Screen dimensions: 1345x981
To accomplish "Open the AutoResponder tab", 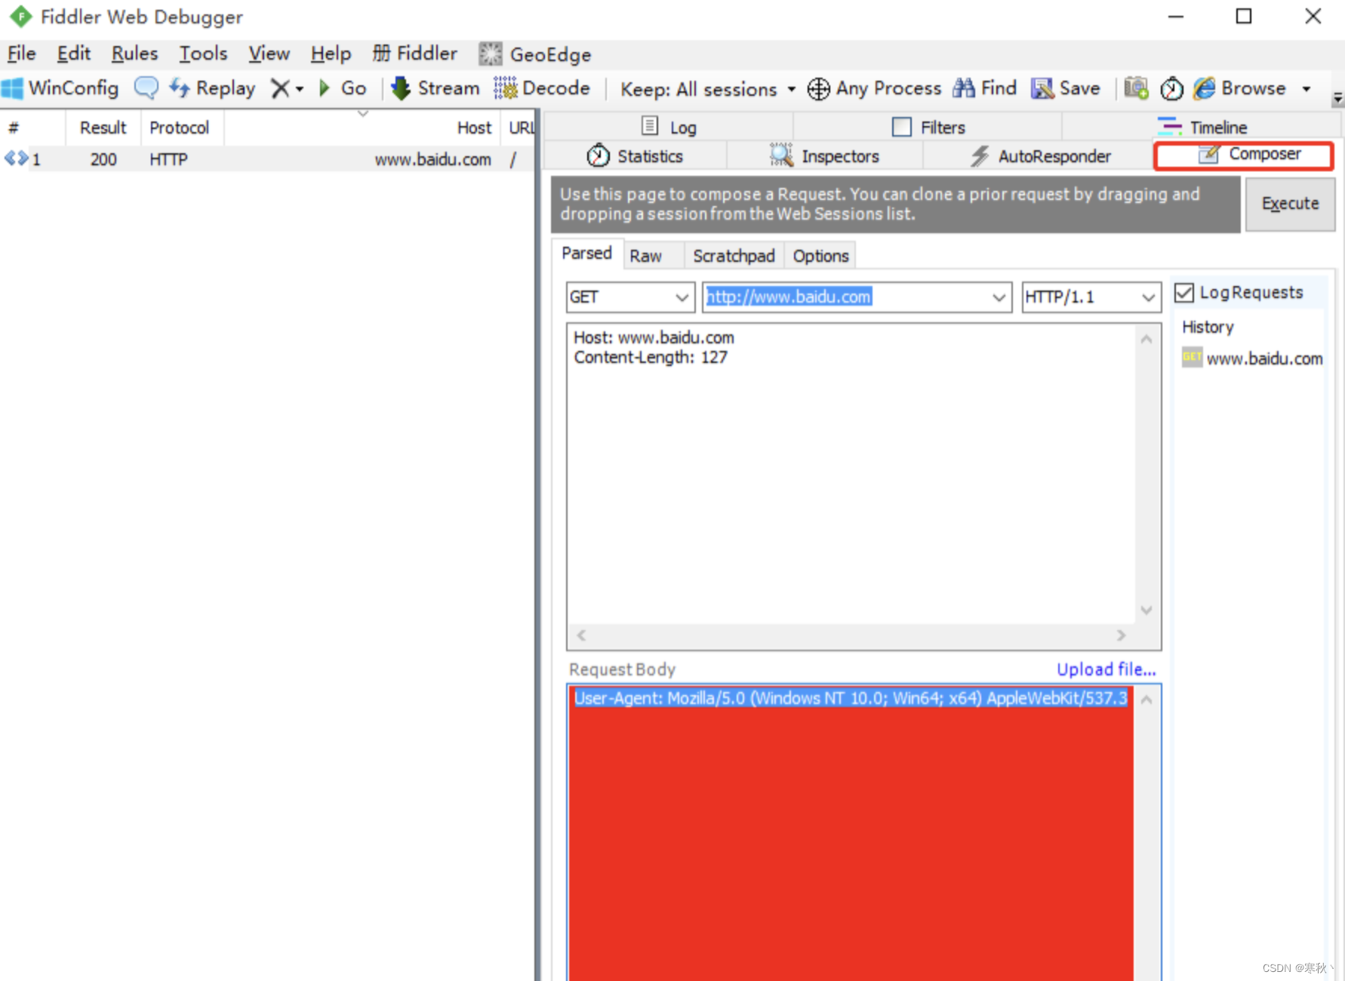I will (1039, 156).
